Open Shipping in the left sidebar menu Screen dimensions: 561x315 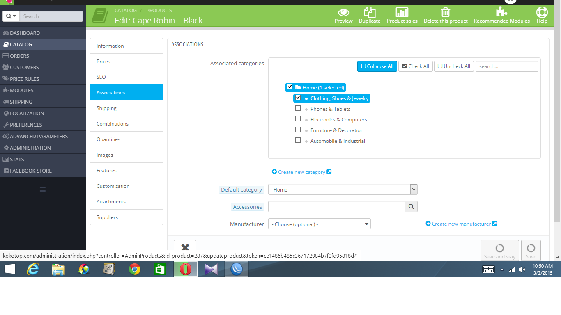pos(43,102)
